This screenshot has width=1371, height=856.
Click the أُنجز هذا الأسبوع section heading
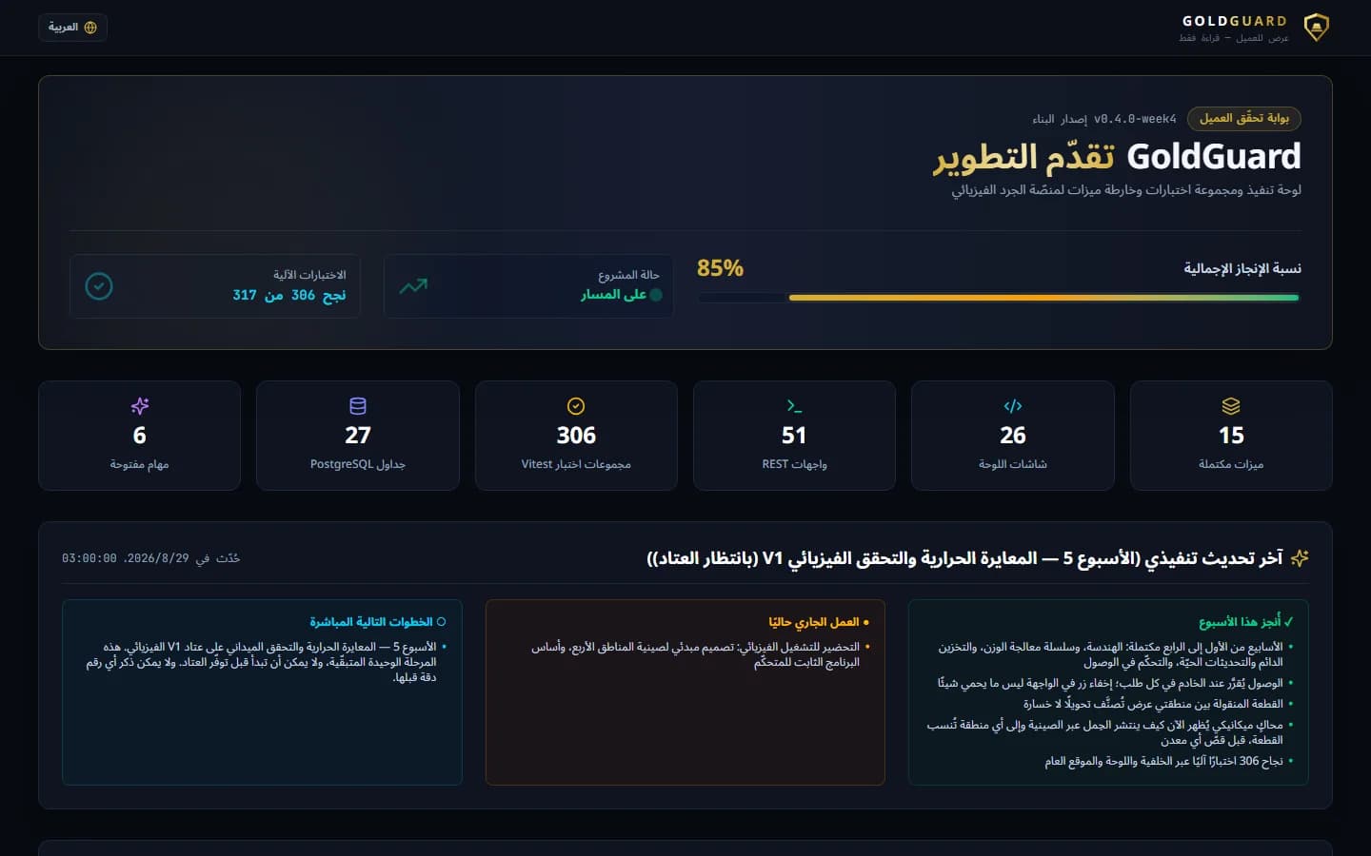click(1245, 622)
